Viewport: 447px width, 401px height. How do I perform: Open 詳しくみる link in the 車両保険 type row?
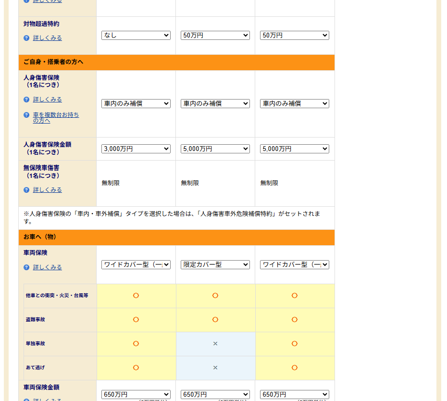pyautogui.click(x=47, y=267)
